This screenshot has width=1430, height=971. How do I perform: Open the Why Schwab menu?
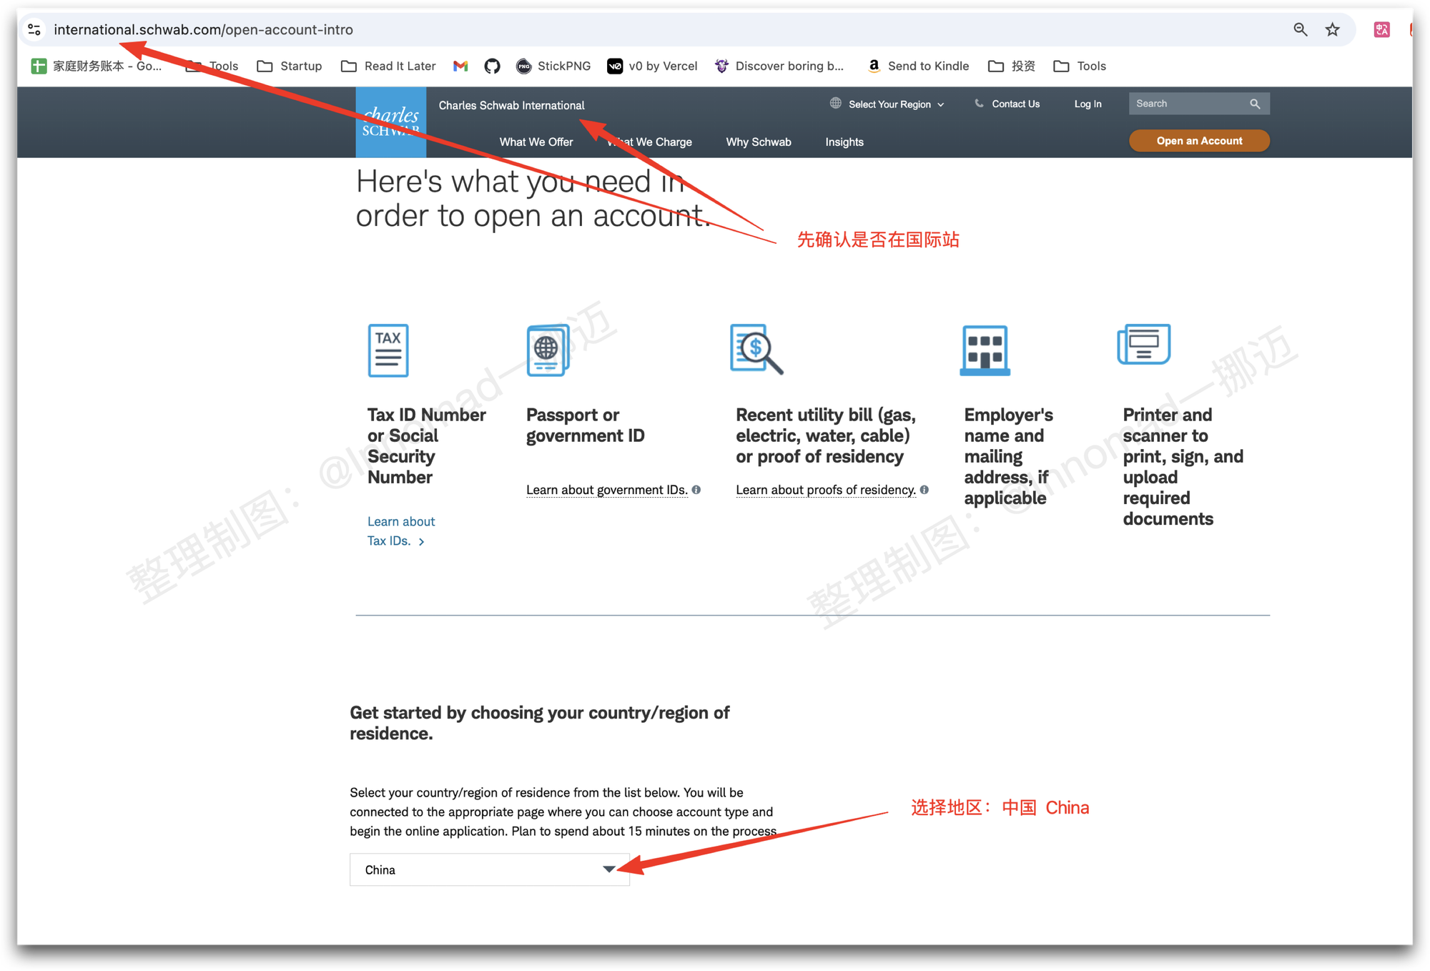pos(759,142)
